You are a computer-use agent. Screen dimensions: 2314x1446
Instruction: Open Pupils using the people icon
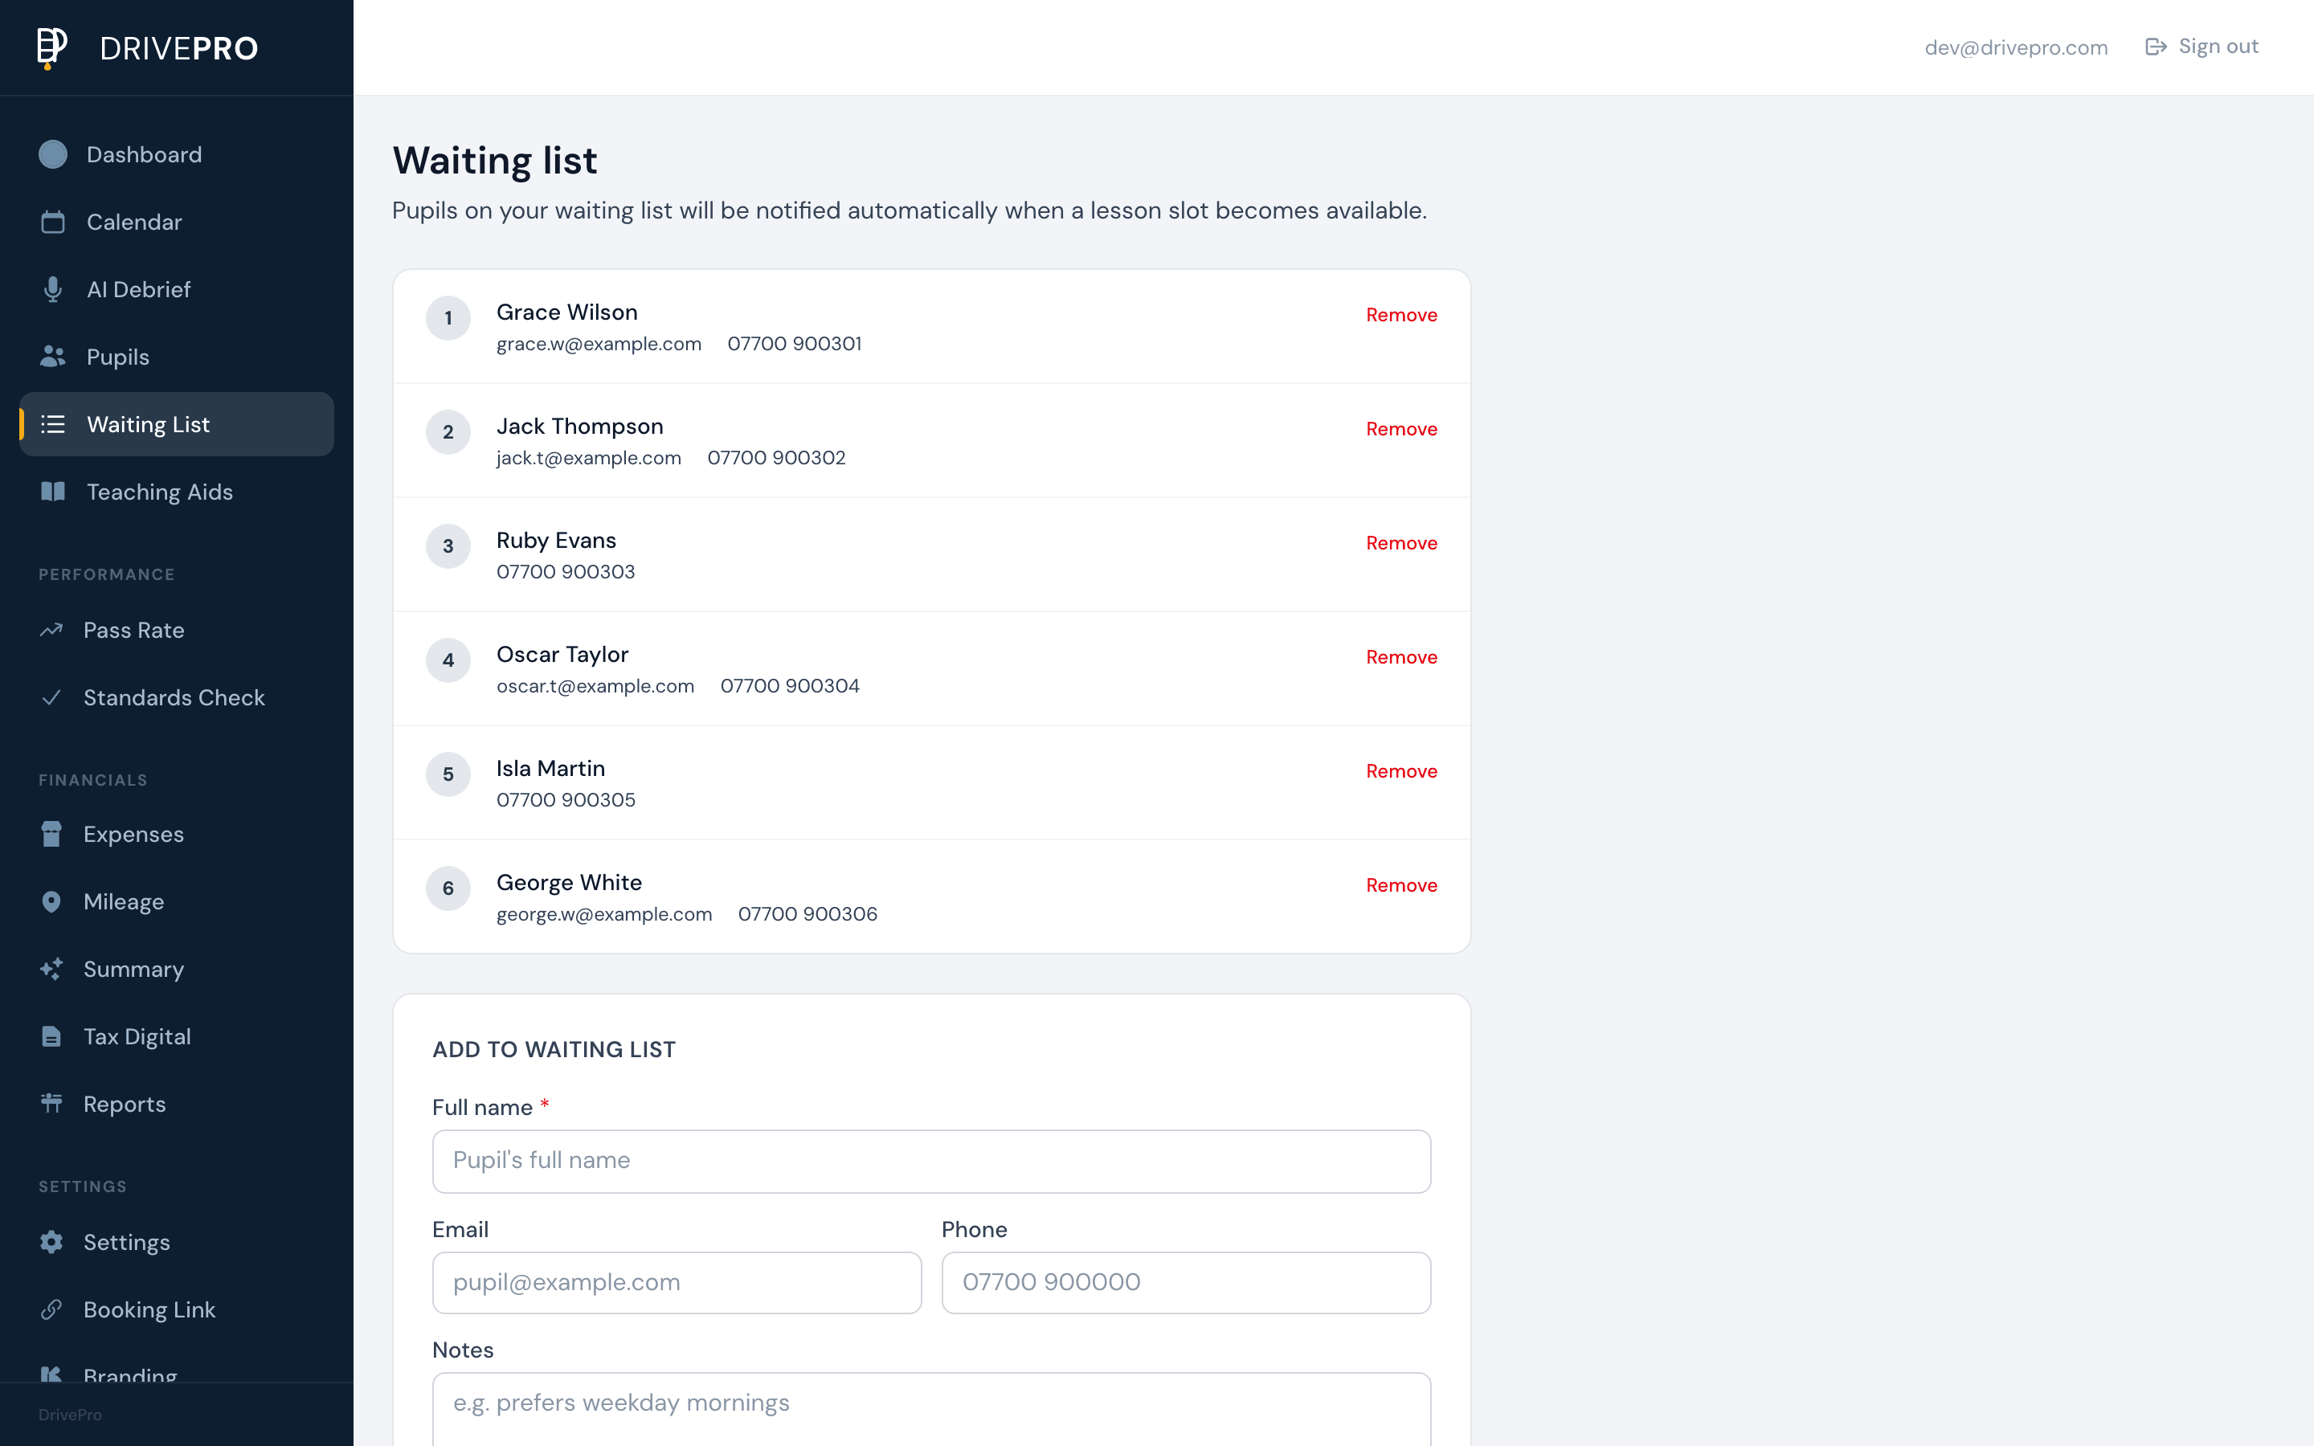[x=52, y=356]
